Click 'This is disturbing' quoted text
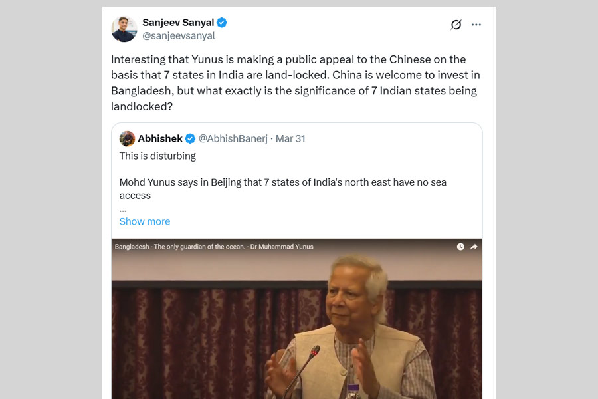Viewport: 598px width, 399px height. [x=157, y=156]
